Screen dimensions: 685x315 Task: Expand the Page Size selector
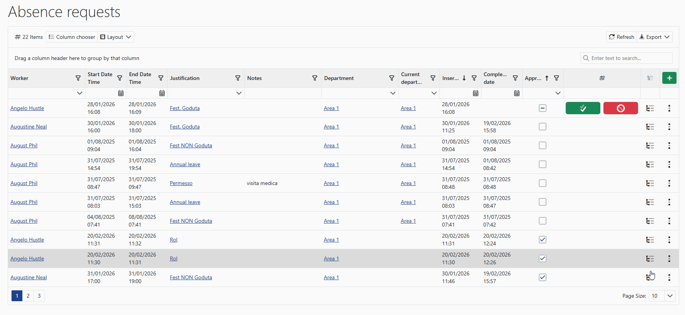coord(670,296)
